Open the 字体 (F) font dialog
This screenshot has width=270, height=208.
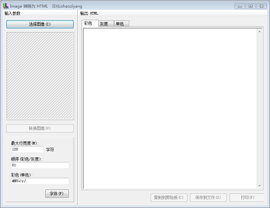pyautogui.click(x=57, y=193)
